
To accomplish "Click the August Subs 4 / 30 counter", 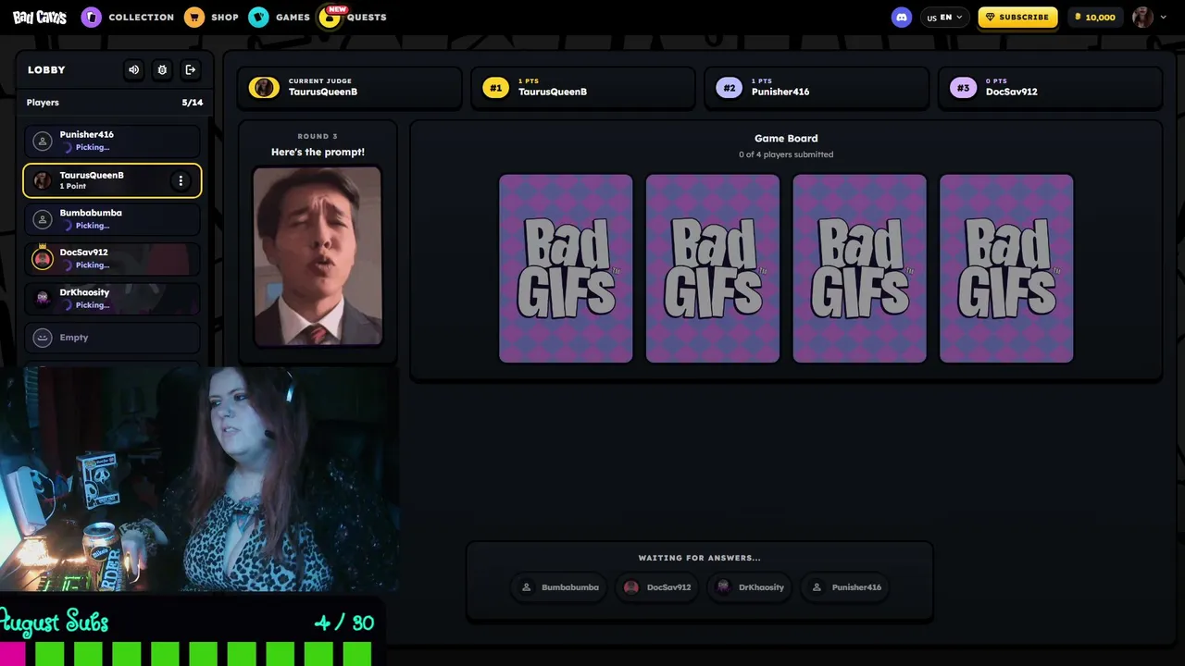I will point(343,623).
